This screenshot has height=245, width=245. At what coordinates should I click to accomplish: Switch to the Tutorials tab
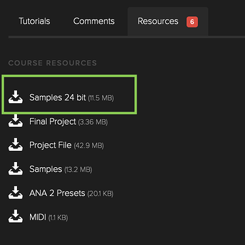(35, 22)
